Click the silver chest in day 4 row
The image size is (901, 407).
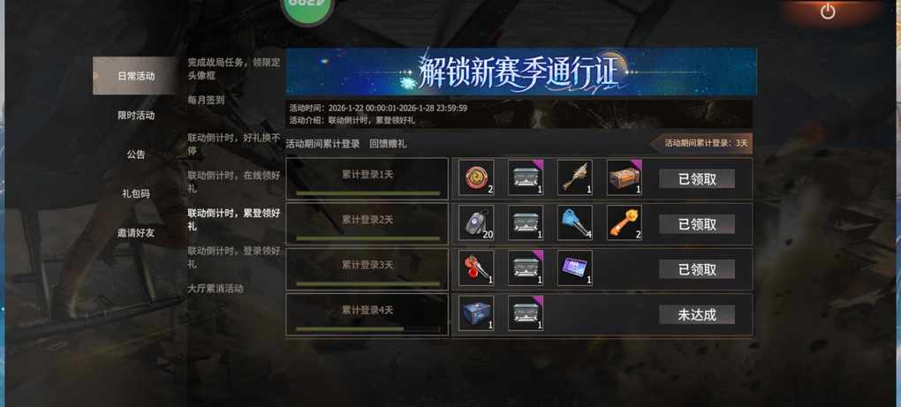pos(526,313)
